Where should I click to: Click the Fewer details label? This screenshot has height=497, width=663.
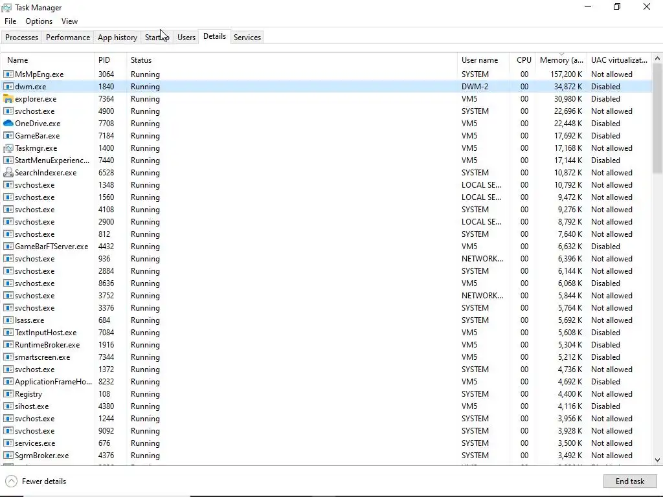(44, 481)
